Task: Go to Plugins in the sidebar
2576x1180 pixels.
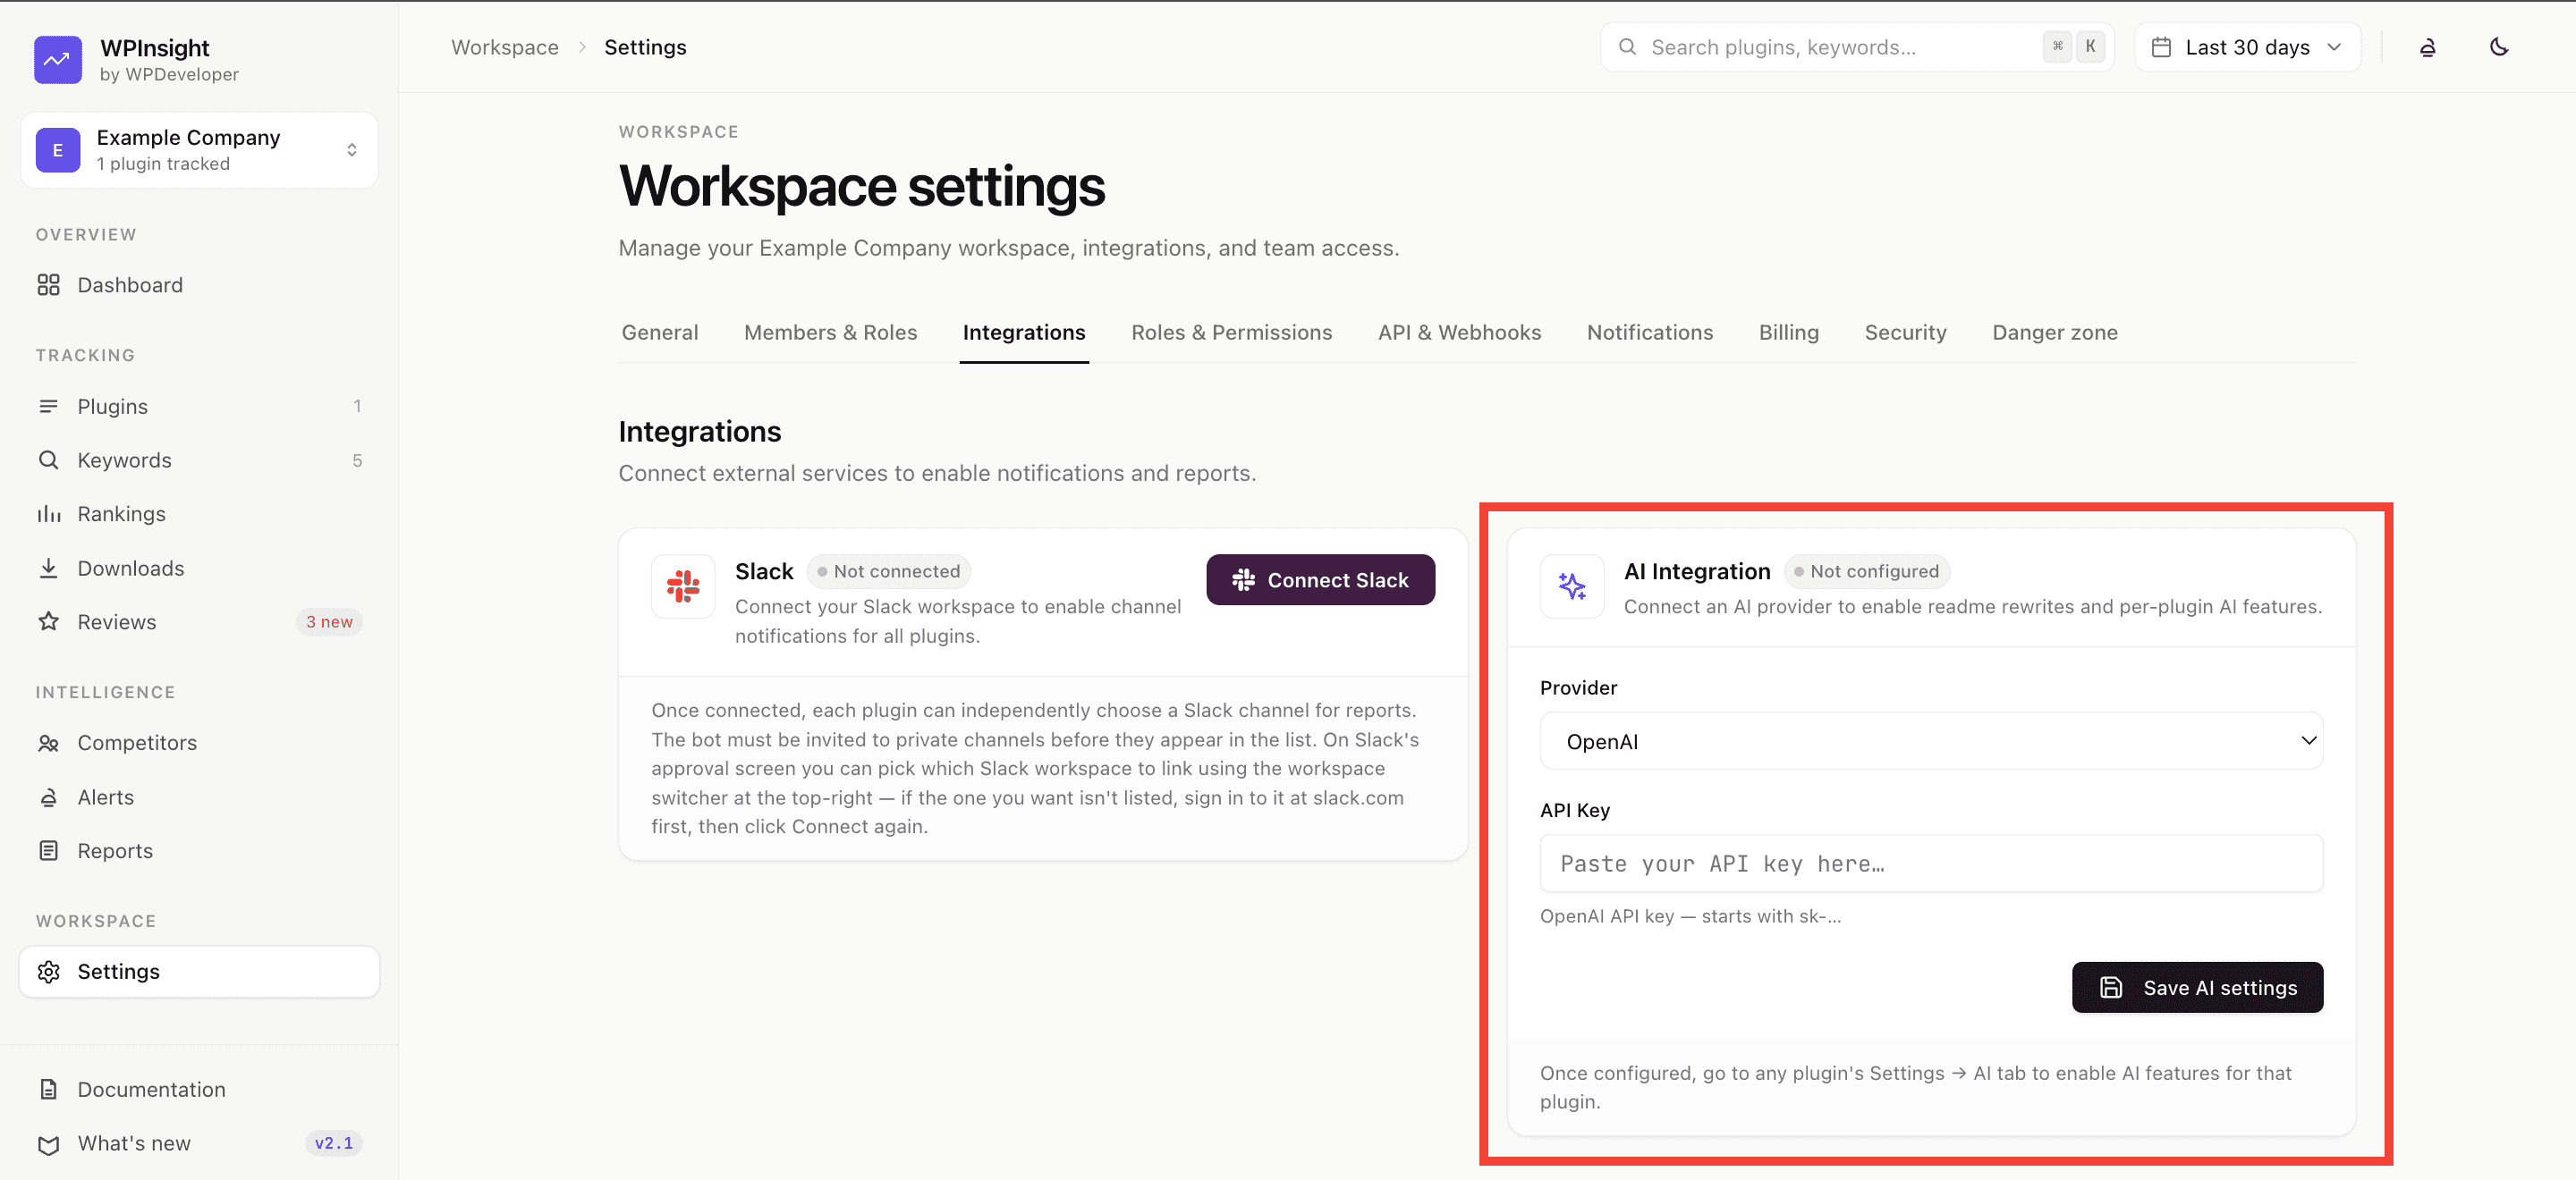Action: point(199,406)
